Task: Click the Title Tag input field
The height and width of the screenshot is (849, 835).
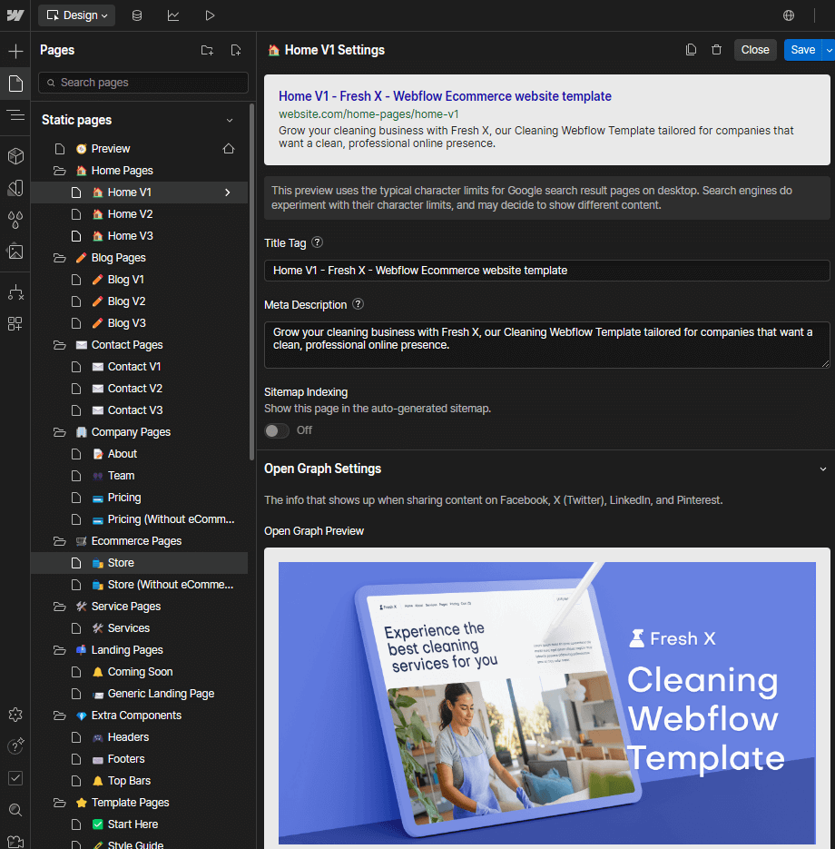Action: click(x=546, y=271)
